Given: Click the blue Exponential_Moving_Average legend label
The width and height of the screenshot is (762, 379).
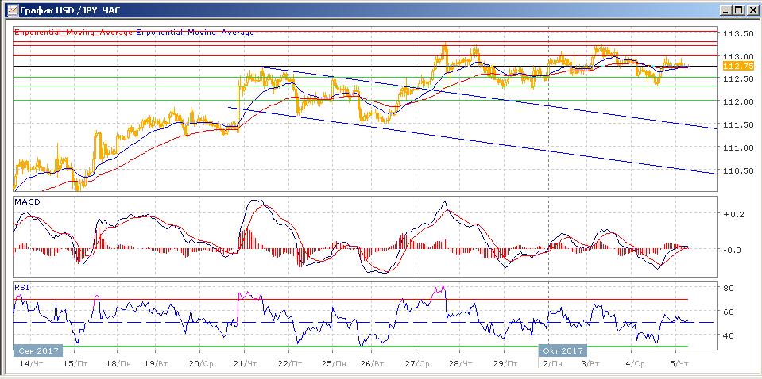Looking at the screenshot, I should pyautogui.click(x=195, y=33).
